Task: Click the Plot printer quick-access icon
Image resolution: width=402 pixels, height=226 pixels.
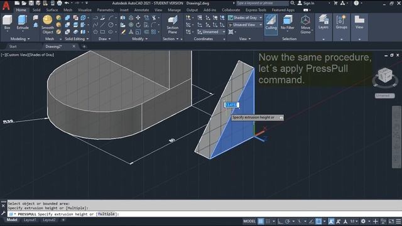Action: click(x=60, y=3)
